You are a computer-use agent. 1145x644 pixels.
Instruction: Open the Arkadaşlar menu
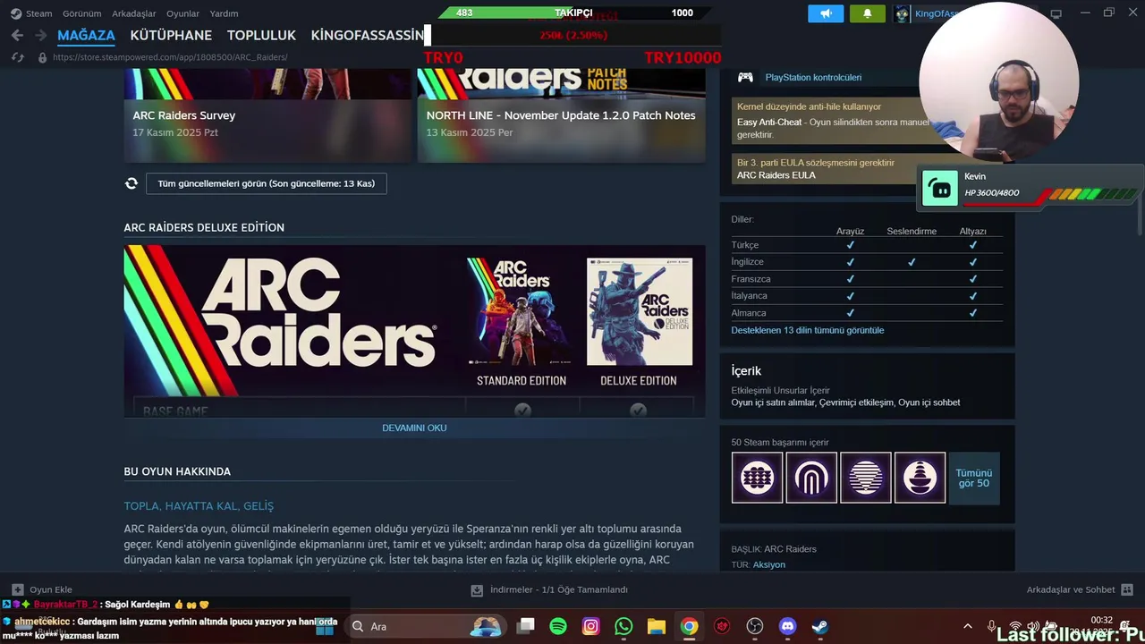click(x=134, y=13)
